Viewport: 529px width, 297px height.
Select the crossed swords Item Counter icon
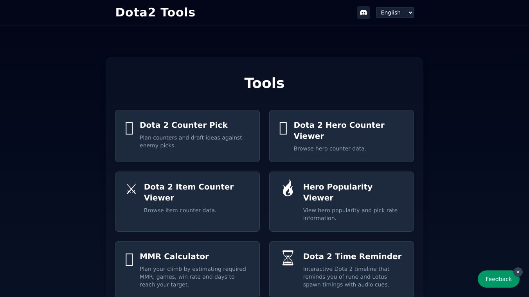click(131, 189)
